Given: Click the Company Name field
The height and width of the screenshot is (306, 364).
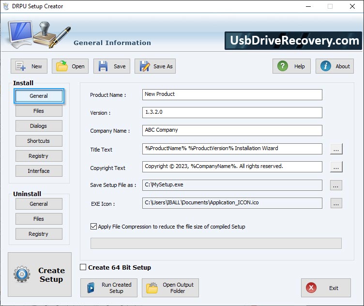Looking at the screenshot, I should pyautogui.click(x=232, y=130).
